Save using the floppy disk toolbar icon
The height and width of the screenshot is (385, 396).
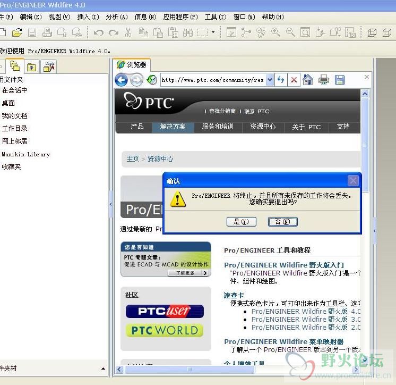point(32,32)
